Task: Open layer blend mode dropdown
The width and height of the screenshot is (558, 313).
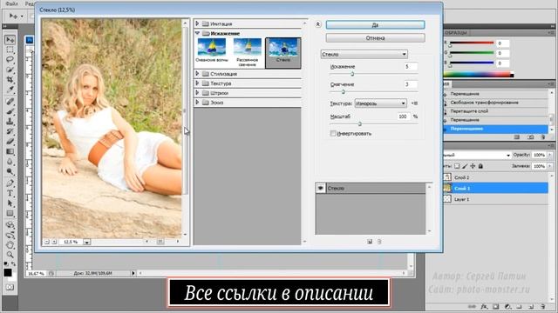Action: click(x=476, y=155)
